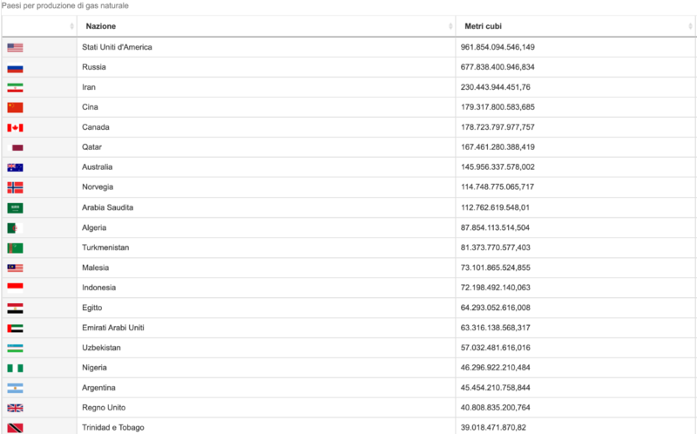Click the Saudi Arabia green flag icon
Screen dimensions: 697x434
click(x=15, y=207)
